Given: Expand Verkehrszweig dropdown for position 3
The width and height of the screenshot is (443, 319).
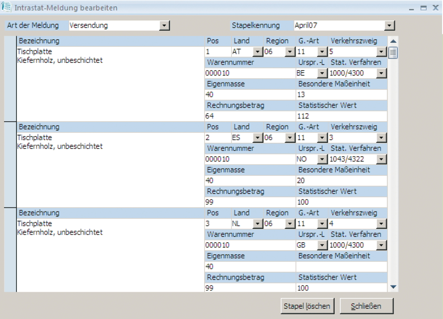Looking at the screenshot, I should 381,224.
